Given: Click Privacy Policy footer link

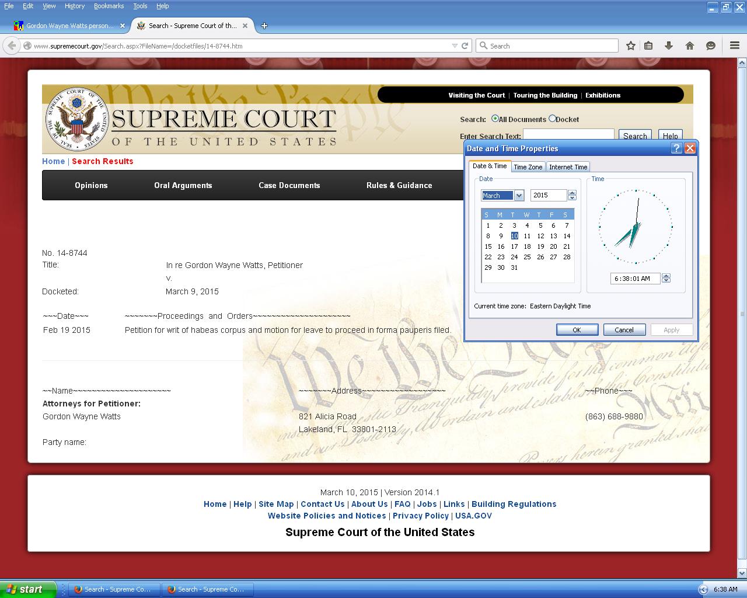Looking at the screenshot, I should tap(421, 516).
